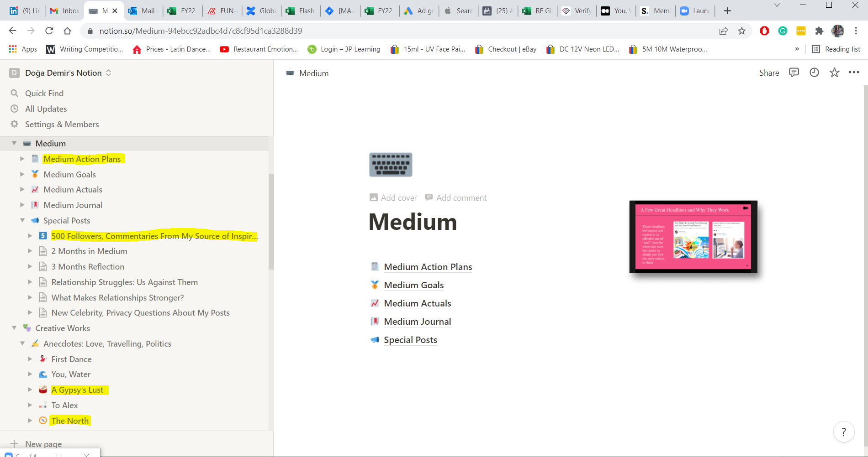Open Medium Journal page link
868x457 pixels.
tap(418, 322)
